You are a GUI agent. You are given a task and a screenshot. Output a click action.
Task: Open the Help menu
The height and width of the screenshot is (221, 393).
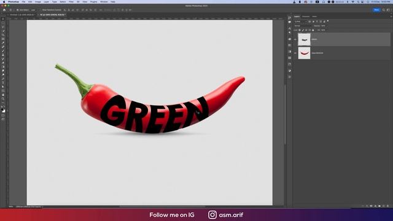(x=113, y=2)
